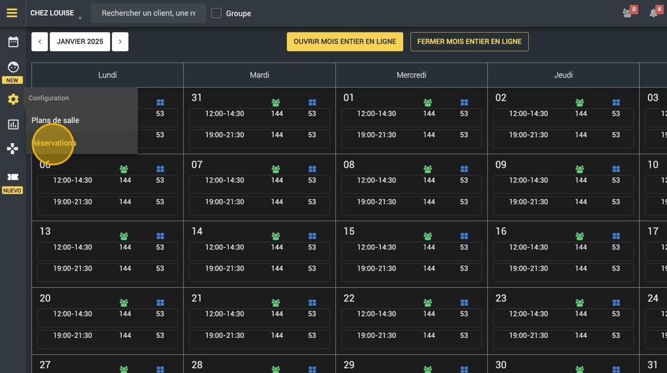Click green guests icon on day 07
The width and height of the screenshot is (667, 373).
click(276, 169)
